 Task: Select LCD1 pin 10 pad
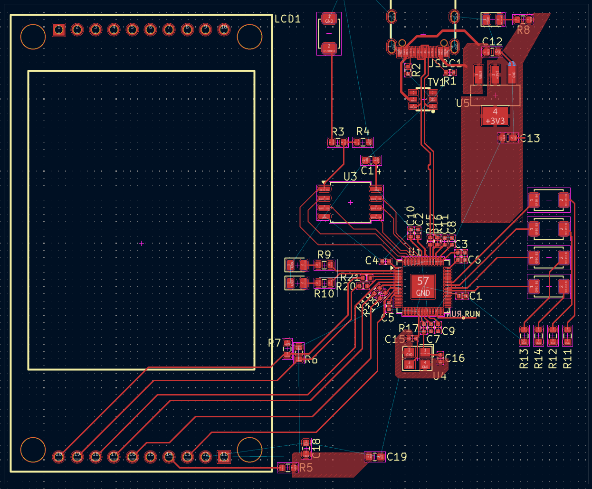click(x=224, y=29)
